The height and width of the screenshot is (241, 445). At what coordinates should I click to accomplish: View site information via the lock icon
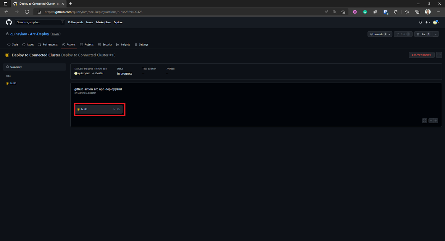coord(39,12)
